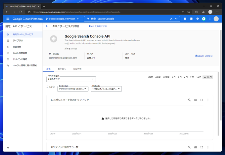Image resolution: width=225 pixels, height=155 pixels.
Task: Activate Cloud Shell icon
Action: [x=191, y=19]
